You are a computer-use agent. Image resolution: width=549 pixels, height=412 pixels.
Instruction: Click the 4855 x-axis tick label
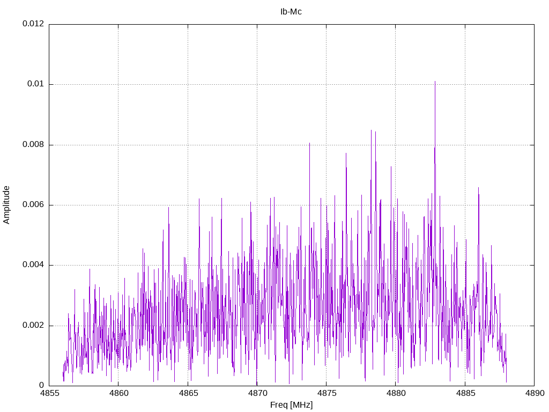pos(49,393)
